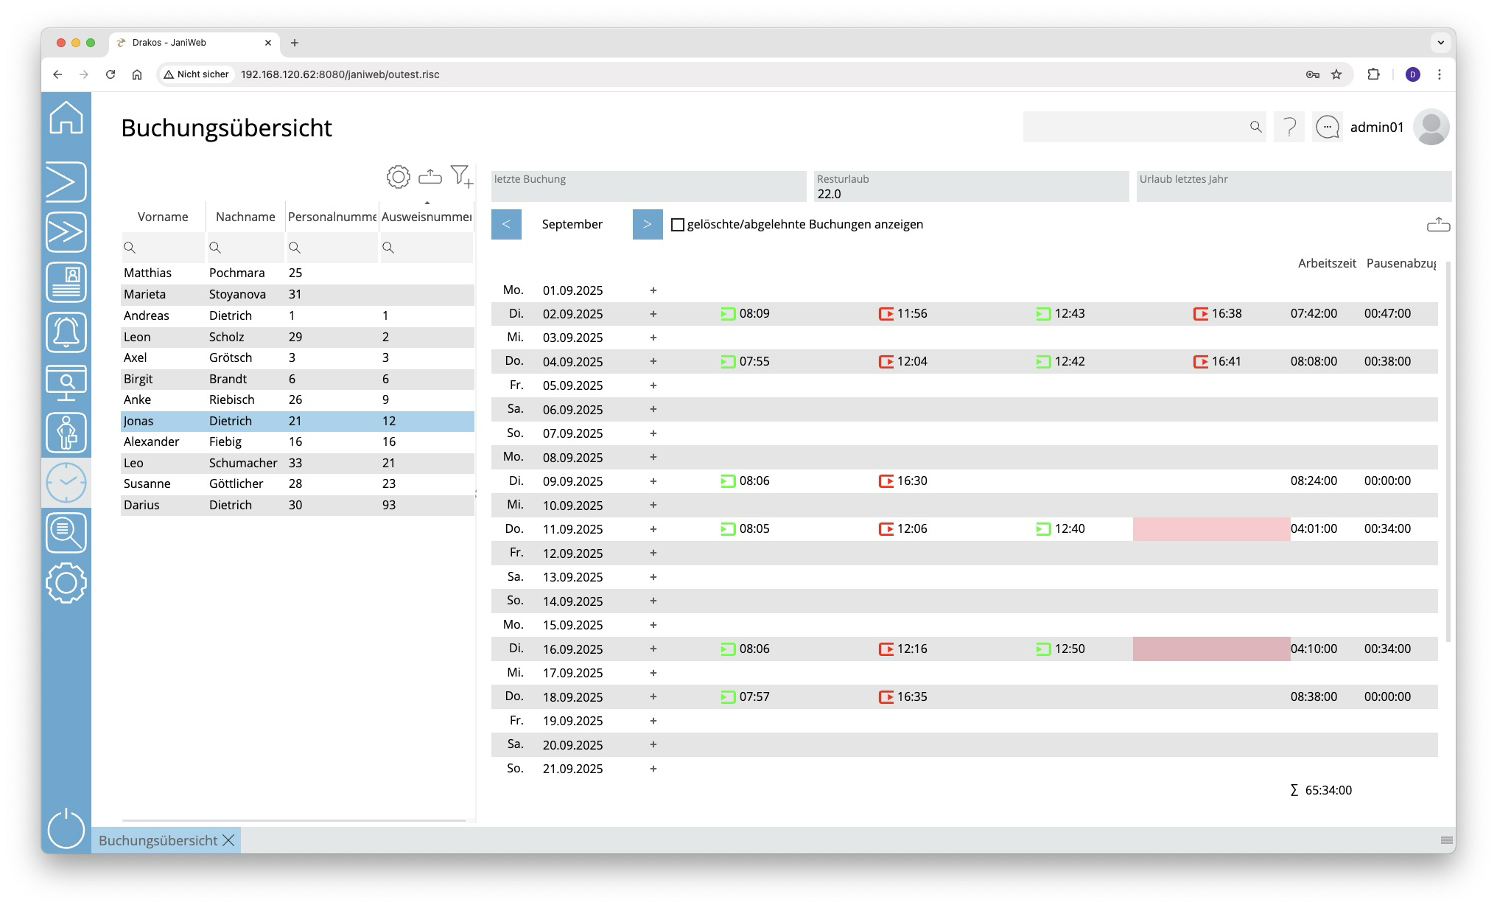Click the add filter funnel icon
The width and height of the screenshot is (1497, 908).
tap(462, 177)
